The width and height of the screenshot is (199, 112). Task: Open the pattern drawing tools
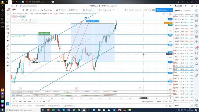click(x=8, y=33)
